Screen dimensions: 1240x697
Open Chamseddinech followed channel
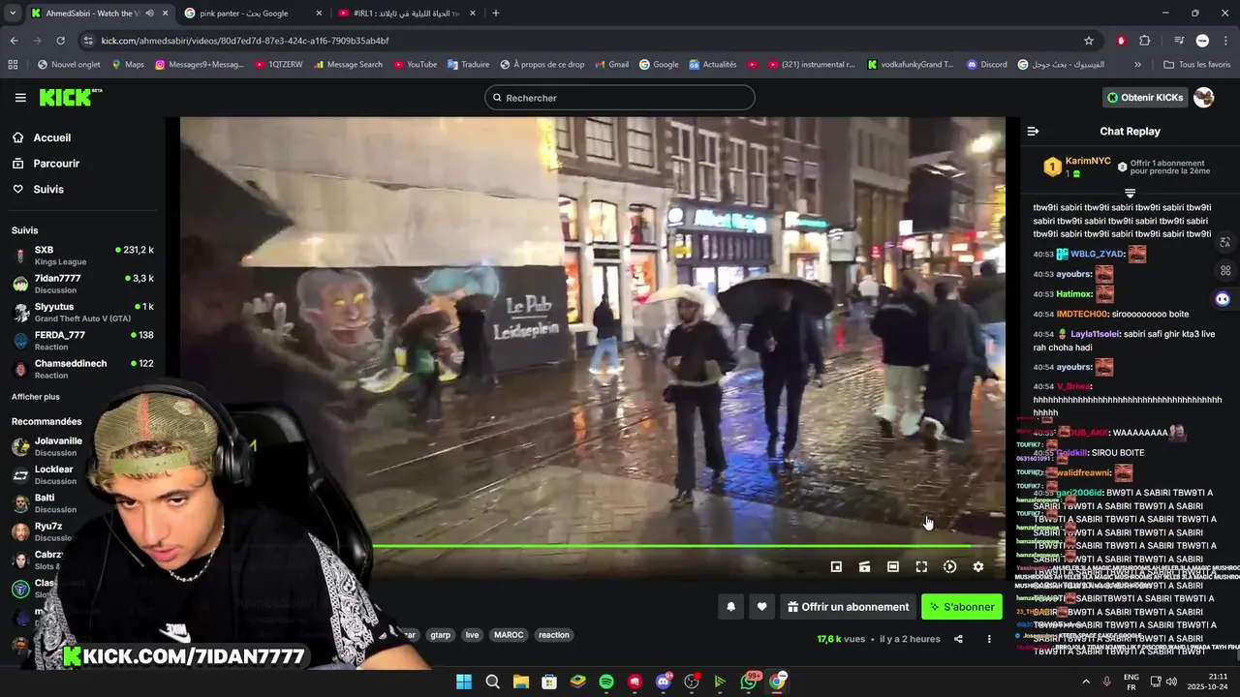pos(82,369)
